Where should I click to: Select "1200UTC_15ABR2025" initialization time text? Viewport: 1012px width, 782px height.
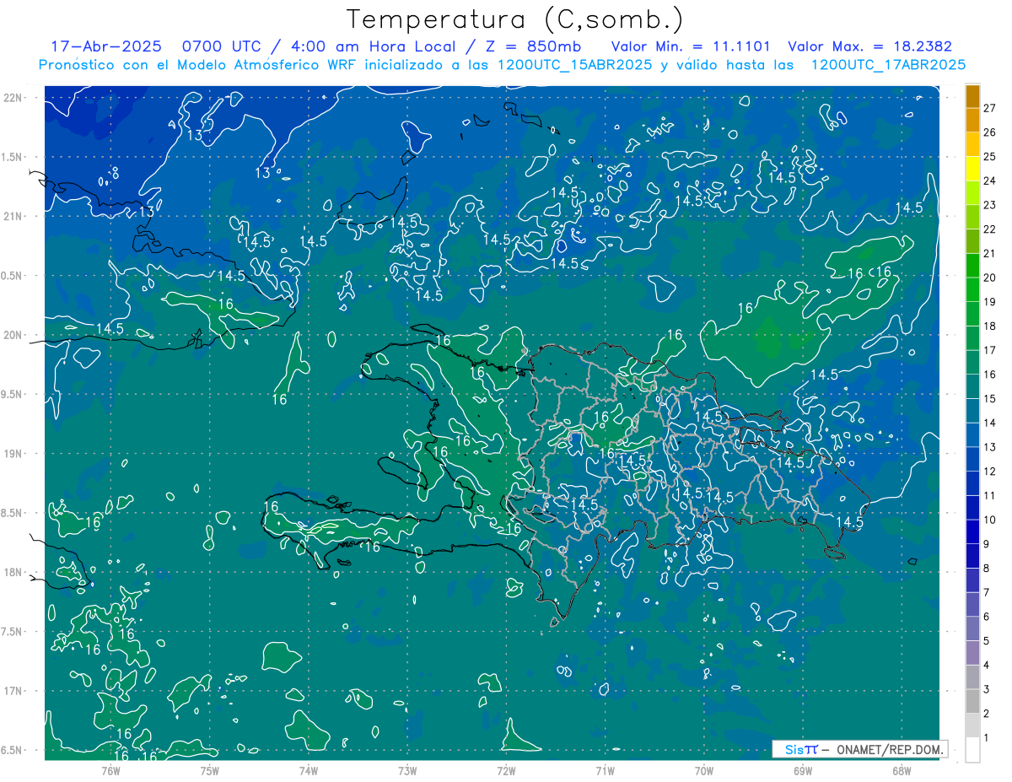point(573,65)
